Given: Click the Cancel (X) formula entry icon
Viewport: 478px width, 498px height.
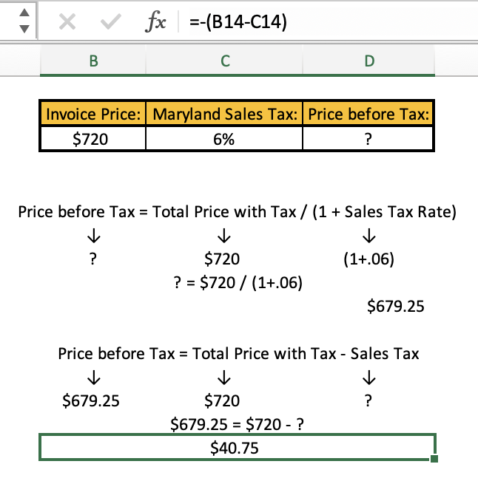Looking at the screenshot, I should 67,23.
